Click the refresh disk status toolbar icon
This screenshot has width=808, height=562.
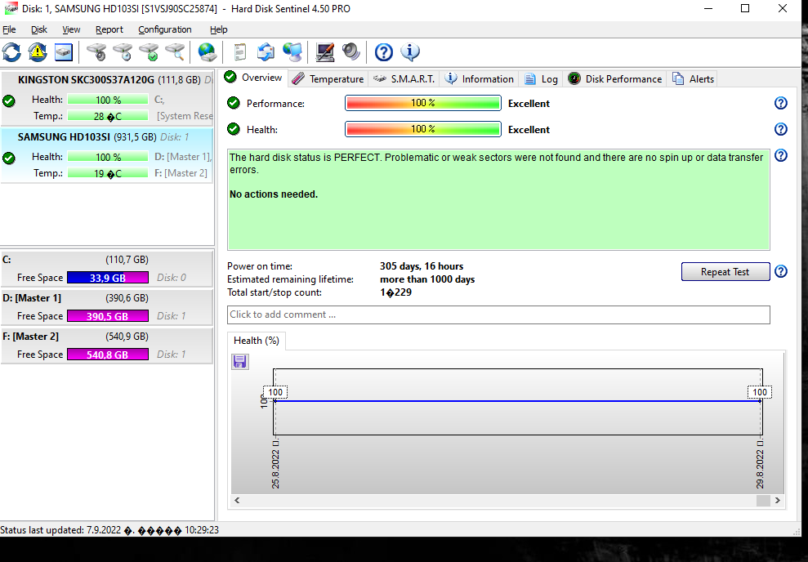click(12, 52)
